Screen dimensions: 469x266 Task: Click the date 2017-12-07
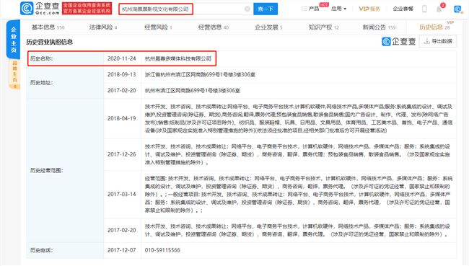pyautogui.click(x=122, y=250)
